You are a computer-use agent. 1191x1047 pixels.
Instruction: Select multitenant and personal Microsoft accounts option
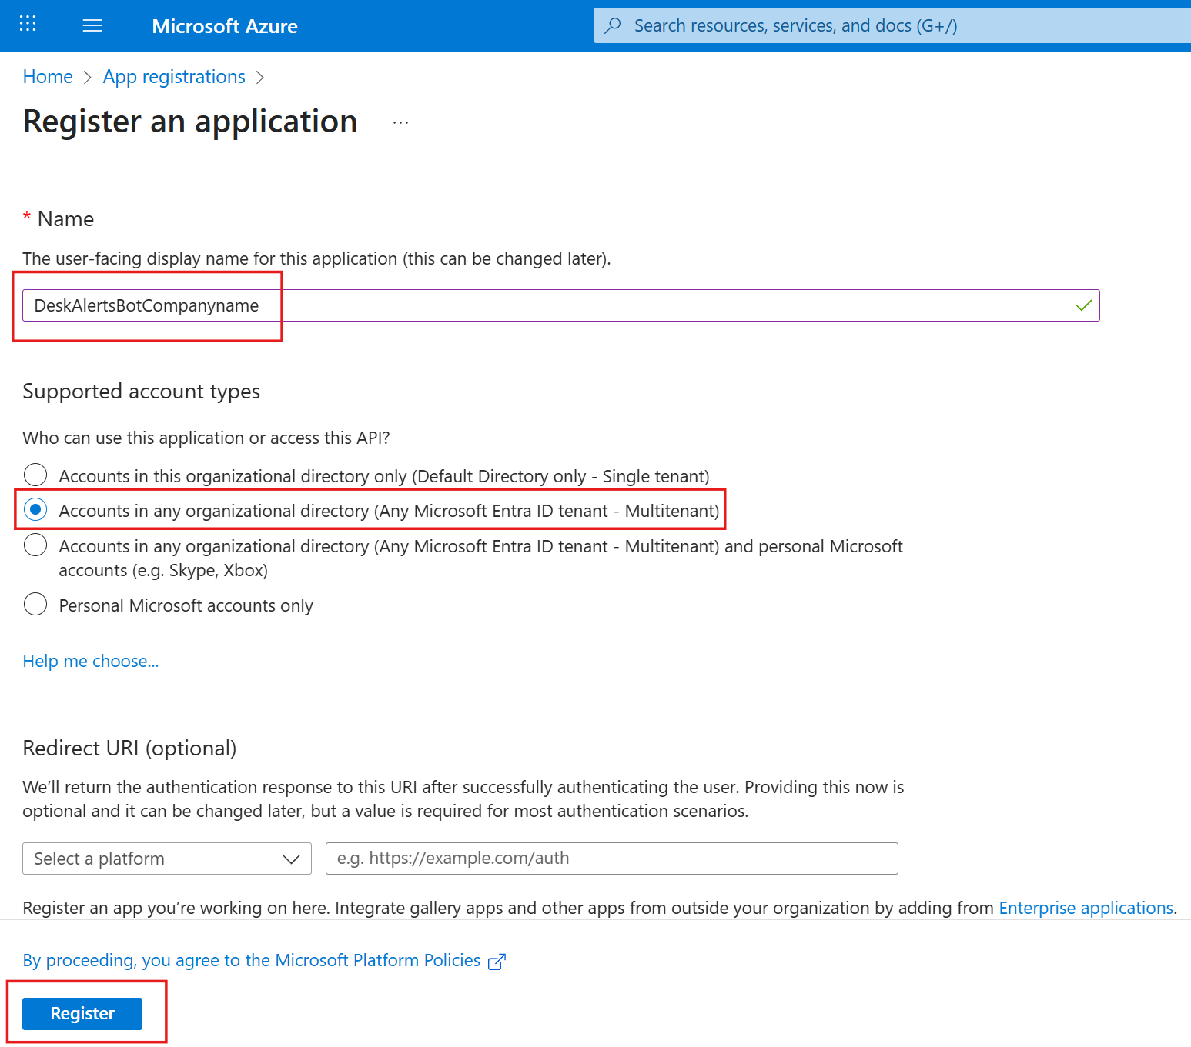click(x=35, y=545)
